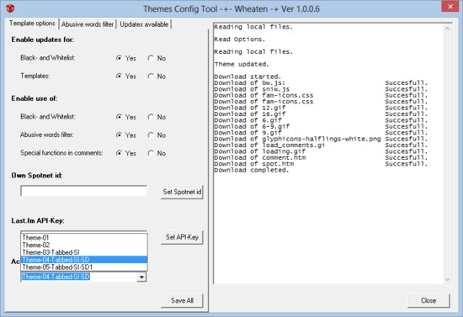
Task: Click the 'Download completed.' log line
Action: pyautogui.click(x=252, y=170)
